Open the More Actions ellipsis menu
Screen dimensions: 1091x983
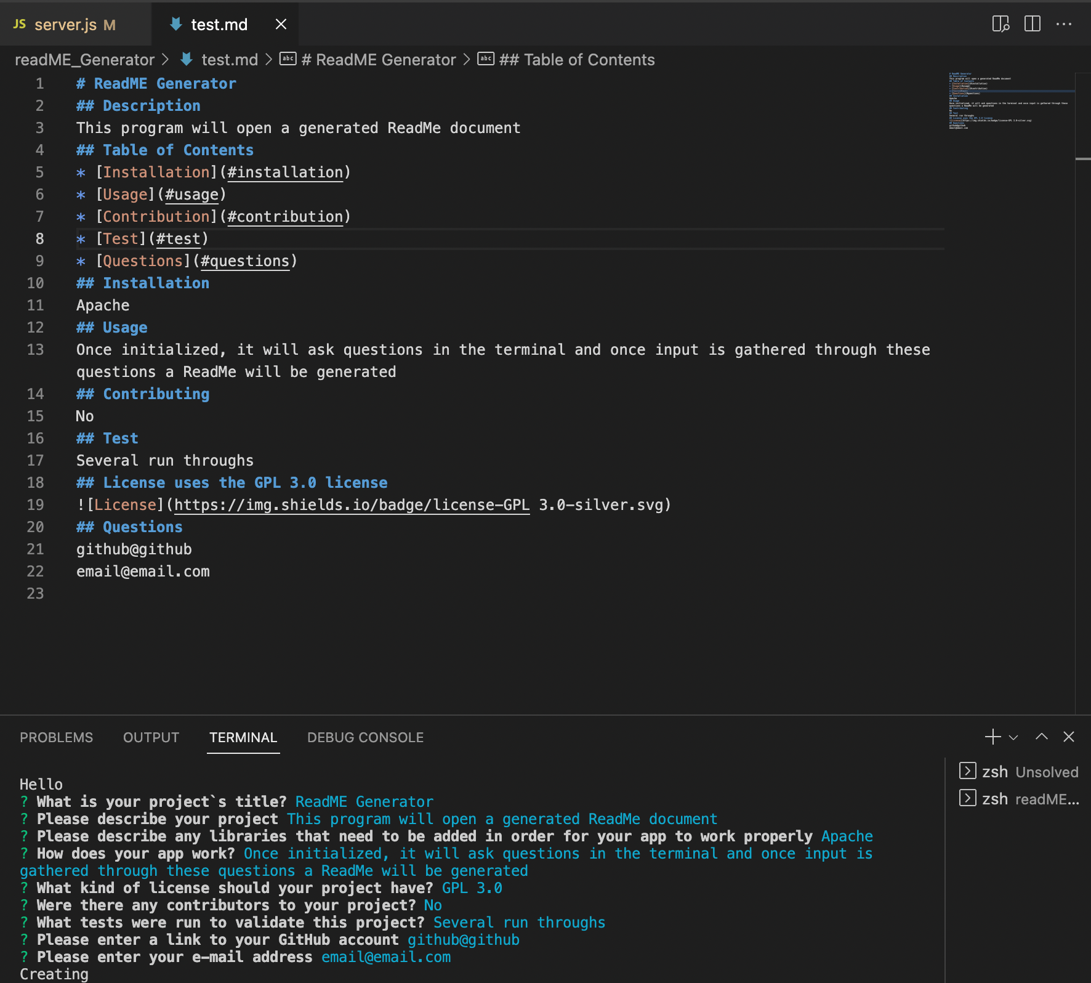click(x=1065, y=24)
